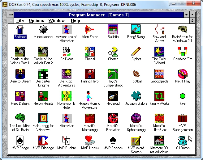Select the Bang! Bang! cannon icon
The width and height of the screenshot is (203, 160).
[x=136, y=29]
